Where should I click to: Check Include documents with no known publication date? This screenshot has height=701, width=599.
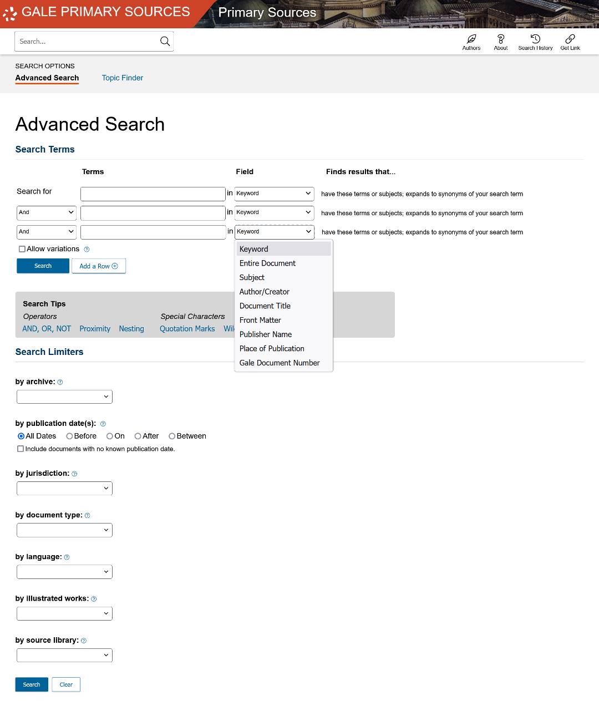coord(21,449)
